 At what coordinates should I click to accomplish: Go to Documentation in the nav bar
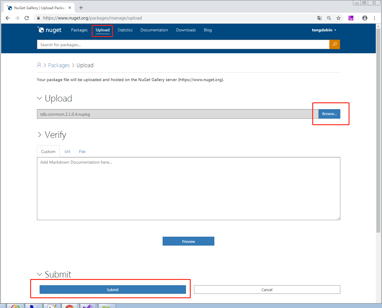pos(154,30)
